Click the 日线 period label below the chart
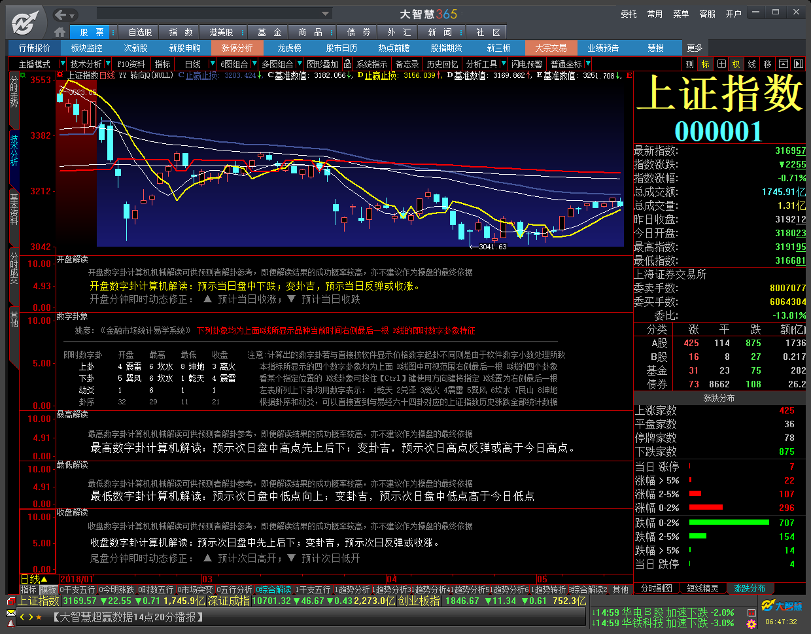This screenshot has width=811, height=634. 30,579
